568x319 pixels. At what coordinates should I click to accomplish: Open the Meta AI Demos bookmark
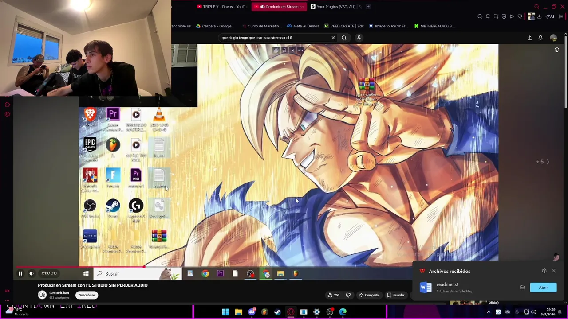303,26
